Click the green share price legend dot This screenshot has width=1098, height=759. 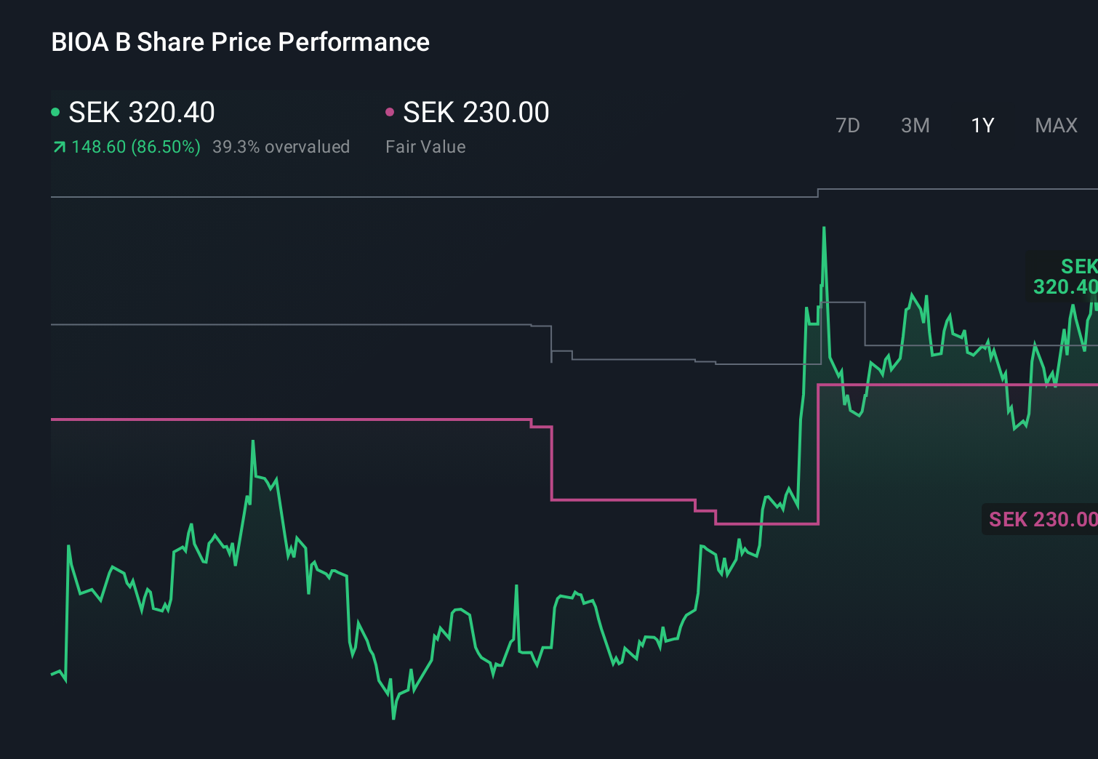(x=55, y=111)
